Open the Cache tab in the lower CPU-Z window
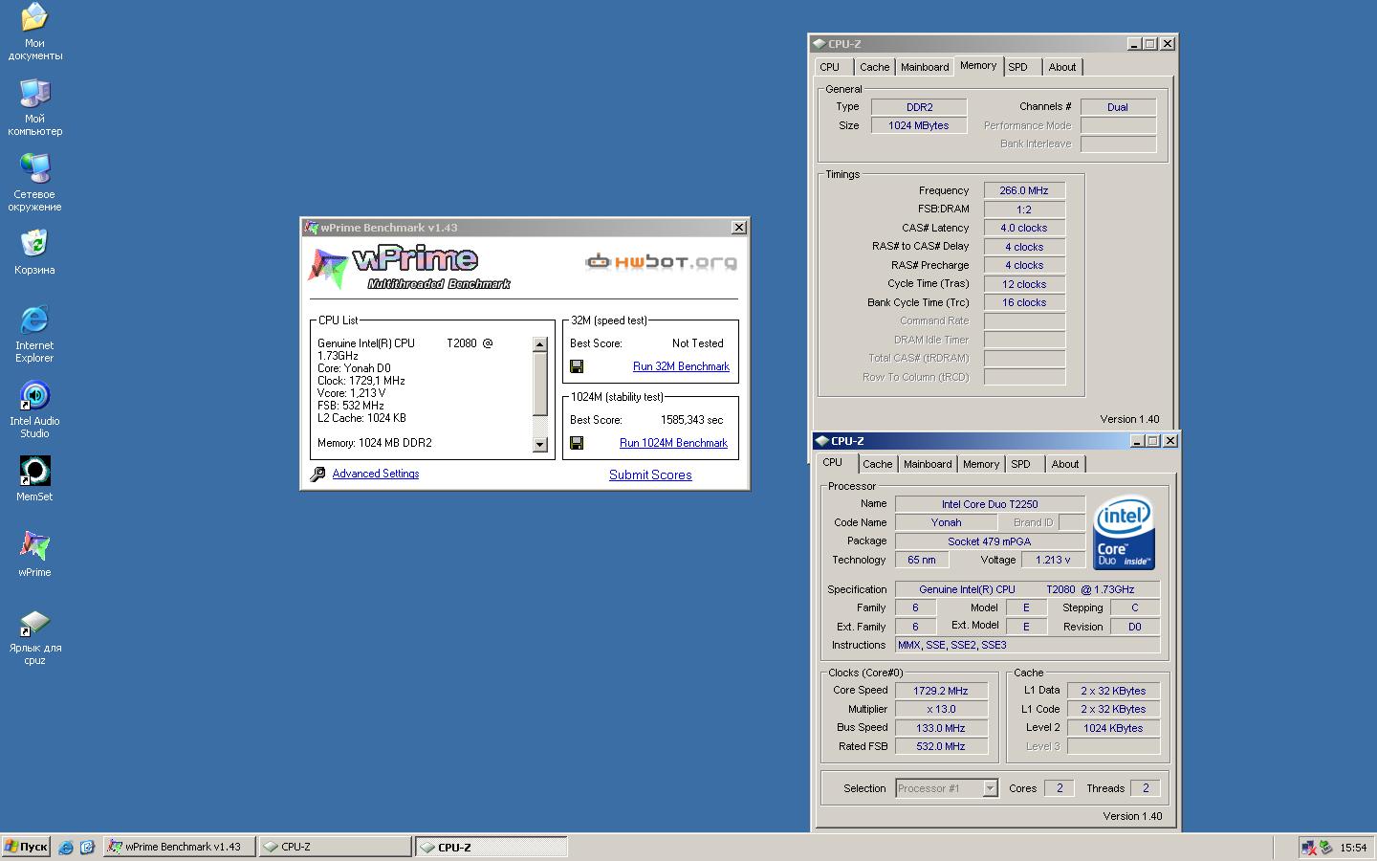The height and width of the screenshot is (861, 1377). pos(878,464)
